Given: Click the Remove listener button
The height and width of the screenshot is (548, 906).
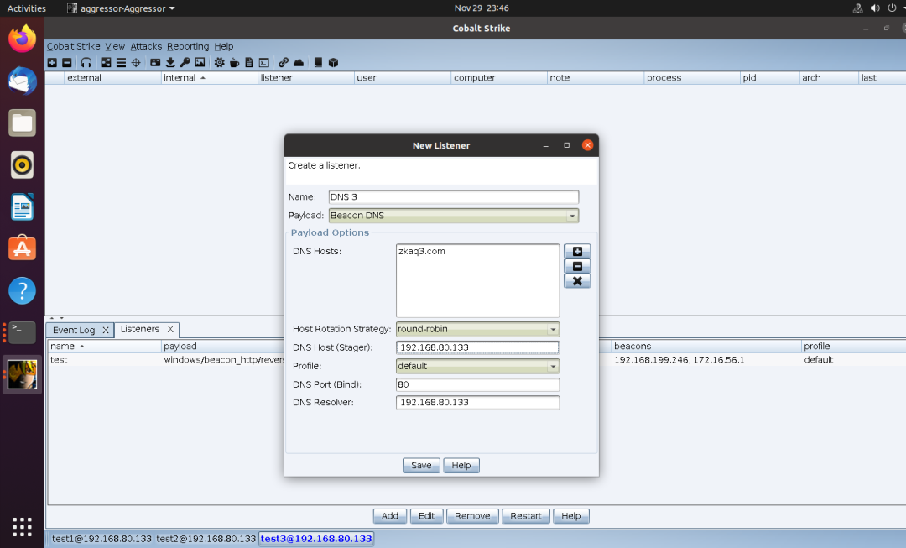Looking at the screenshot, I should coord(472,516).
